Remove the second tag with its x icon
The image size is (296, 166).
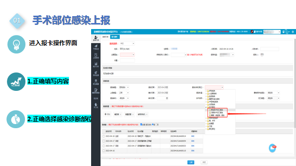tap(133, 114)
